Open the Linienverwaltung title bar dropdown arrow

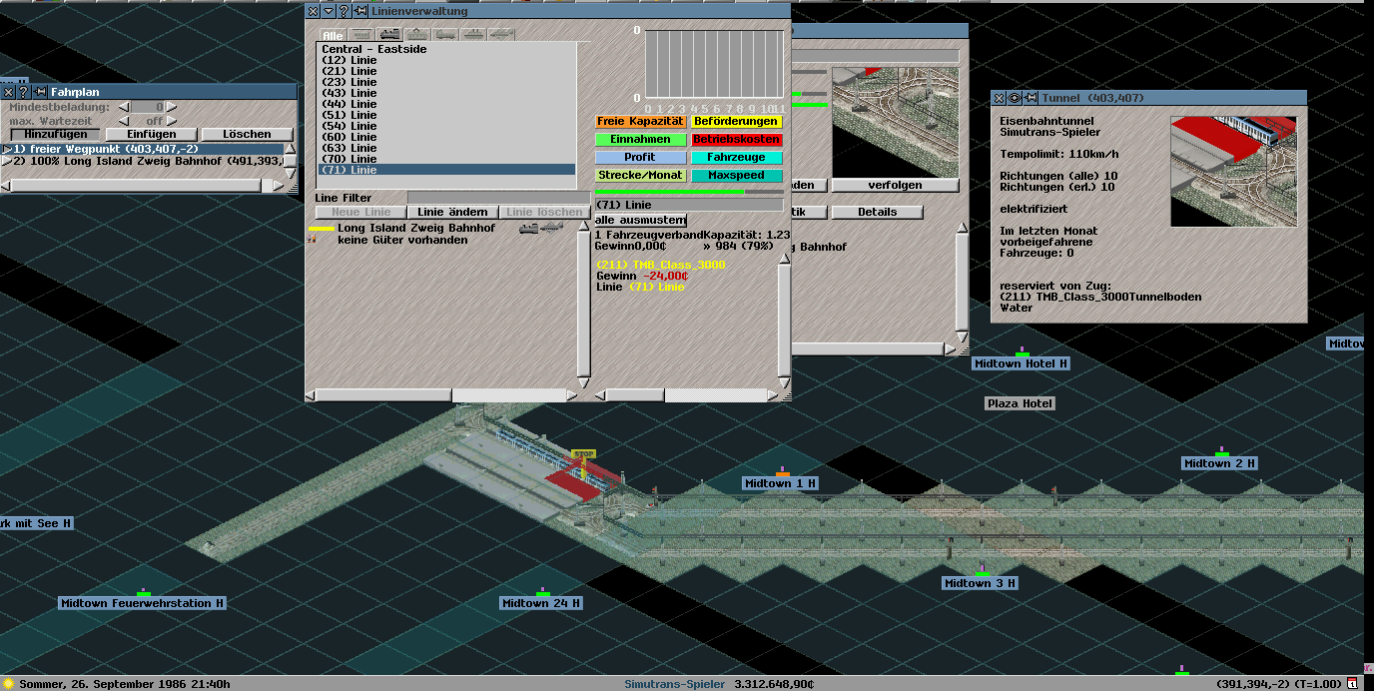328,11
